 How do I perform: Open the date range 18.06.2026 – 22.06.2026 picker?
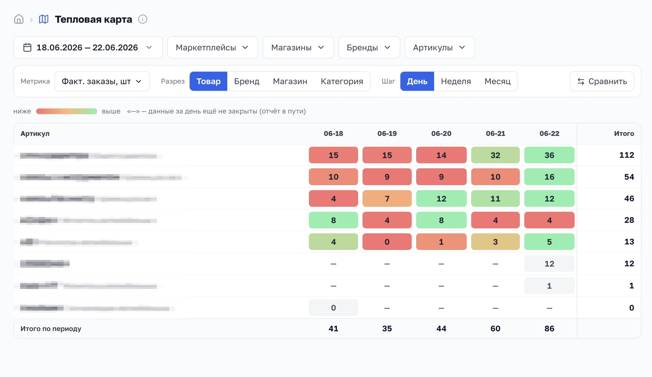88,47
